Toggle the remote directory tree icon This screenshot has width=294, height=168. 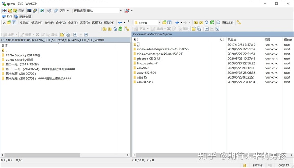pyautogui.click(x=239, y=23)
